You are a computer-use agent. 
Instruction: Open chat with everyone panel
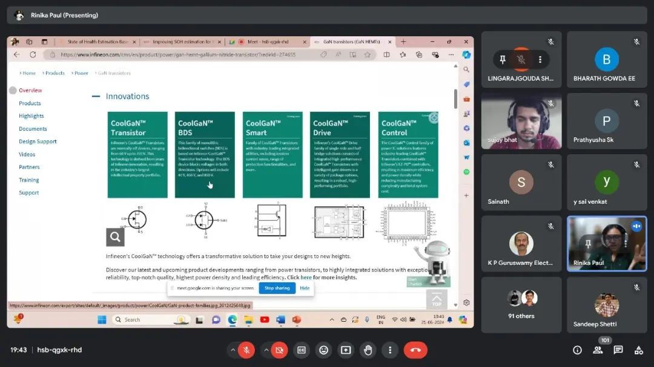(x=618, y=350)
